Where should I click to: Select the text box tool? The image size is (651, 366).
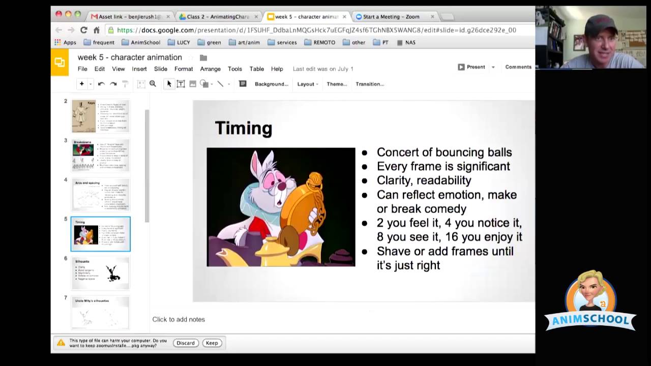pyautogui.click(x=181, y=84)
